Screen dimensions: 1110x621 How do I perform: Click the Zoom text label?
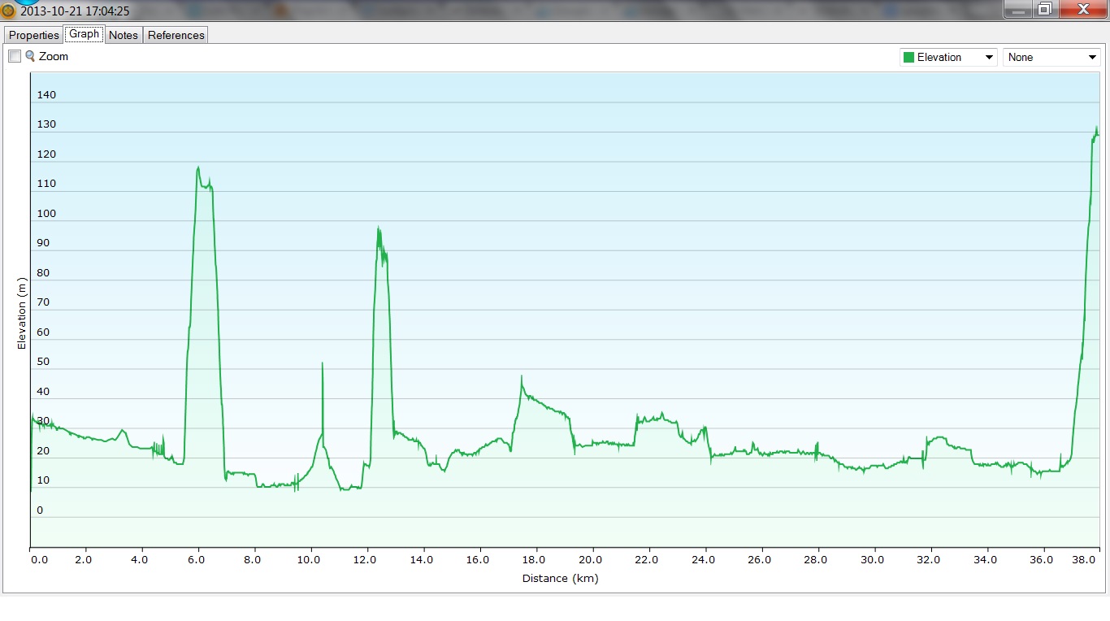[54, 56]
